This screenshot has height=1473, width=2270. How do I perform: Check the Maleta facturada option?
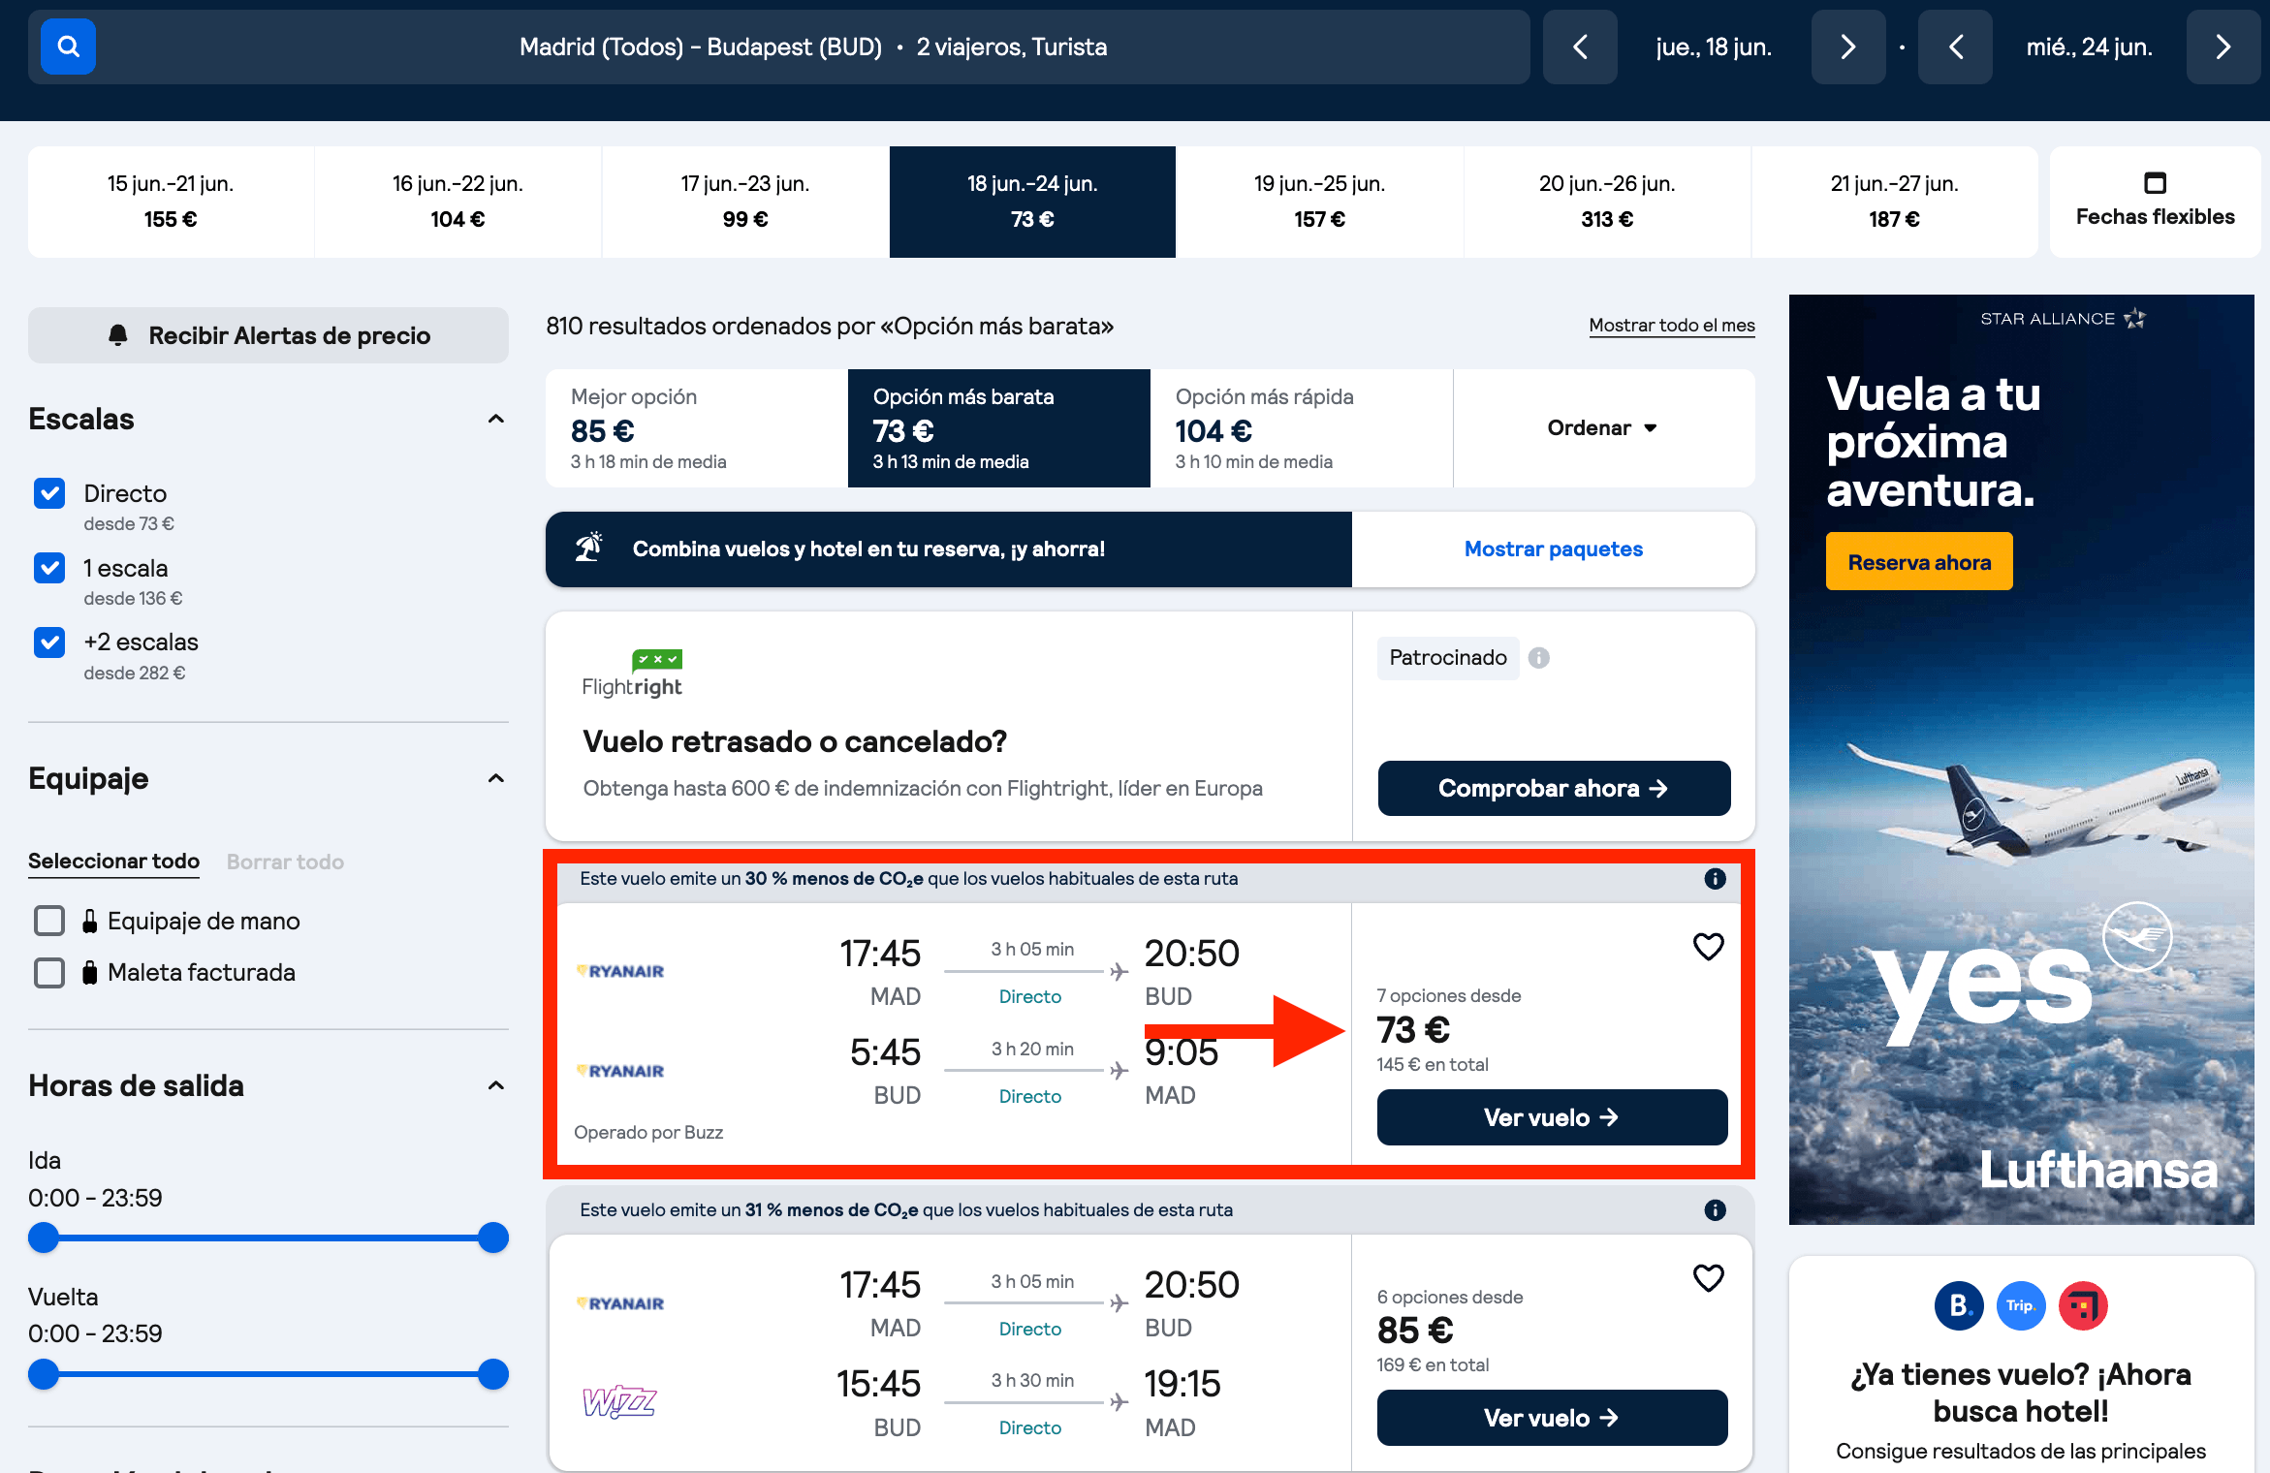coord(49,972)
